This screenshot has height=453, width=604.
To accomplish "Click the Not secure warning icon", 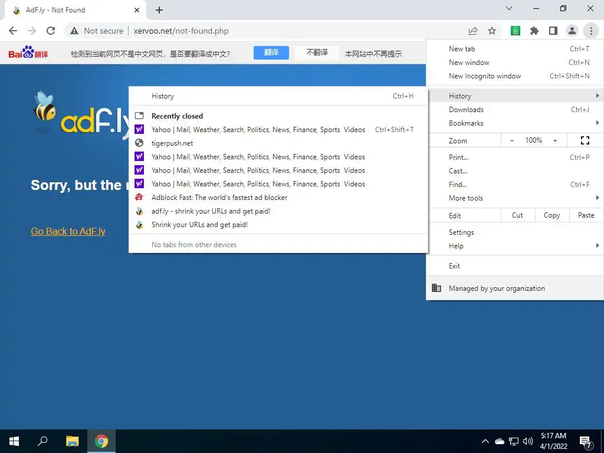I will click(x=74, y=31).
